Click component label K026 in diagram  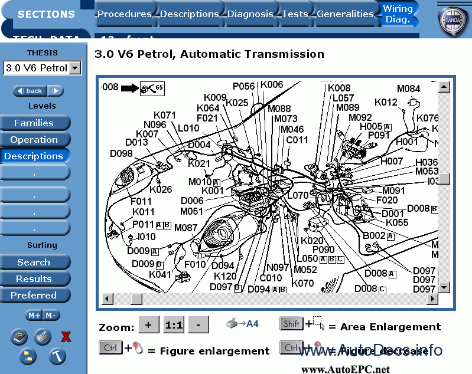(161, 189)
